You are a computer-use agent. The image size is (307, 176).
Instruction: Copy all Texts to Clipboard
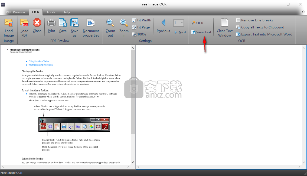(x=260, y=27)
